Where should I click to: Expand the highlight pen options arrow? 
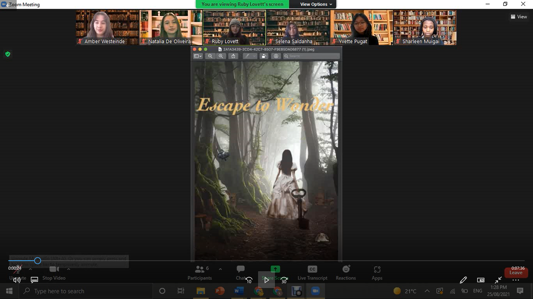255,56
